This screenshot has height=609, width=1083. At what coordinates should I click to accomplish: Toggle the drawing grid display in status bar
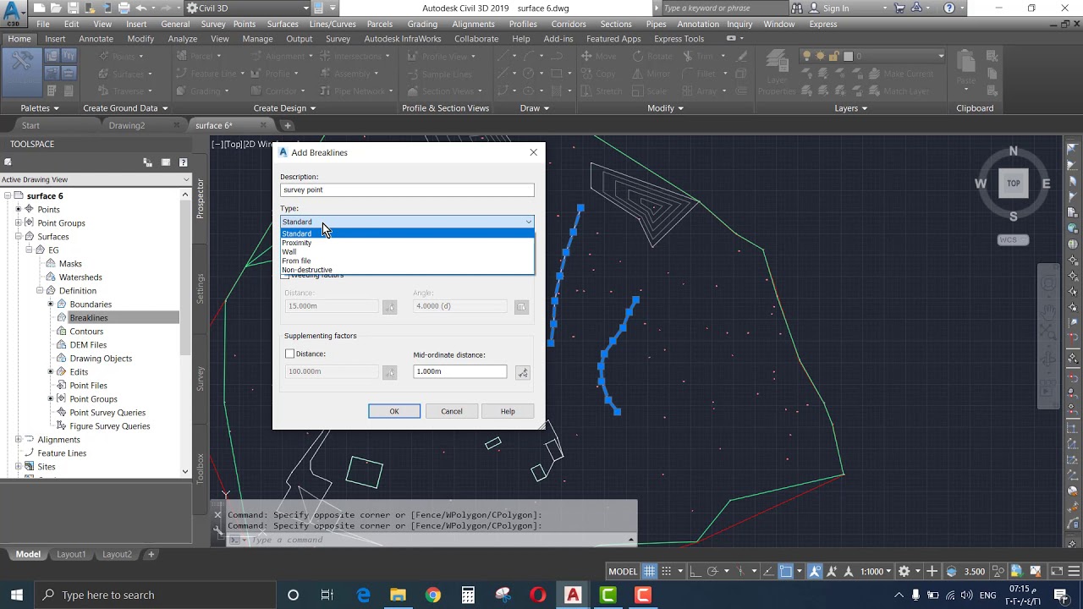click(x=650, y=571)
